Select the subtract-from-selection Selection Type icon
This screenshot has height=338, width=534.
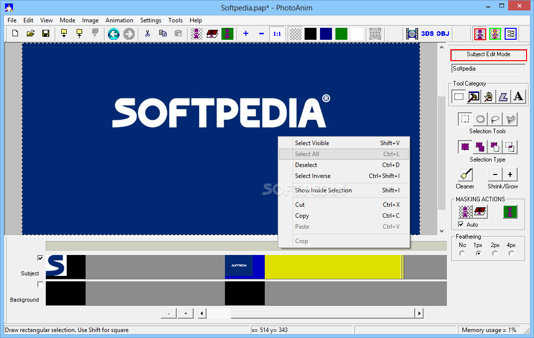pyautogui.click(x=495, y=147)
